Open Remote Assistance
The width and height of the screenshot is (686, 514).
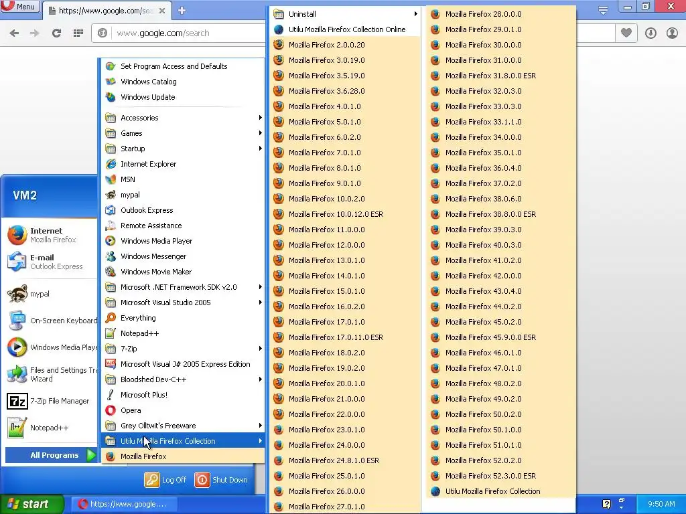(x=183, y=226)
